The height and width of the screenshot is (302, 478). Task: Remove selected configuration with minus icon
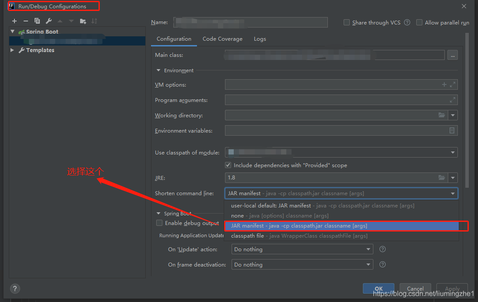point(25,21)
